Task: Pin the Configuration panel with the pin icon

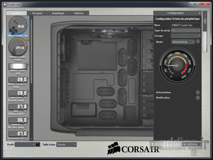Action: coord(199,13)
